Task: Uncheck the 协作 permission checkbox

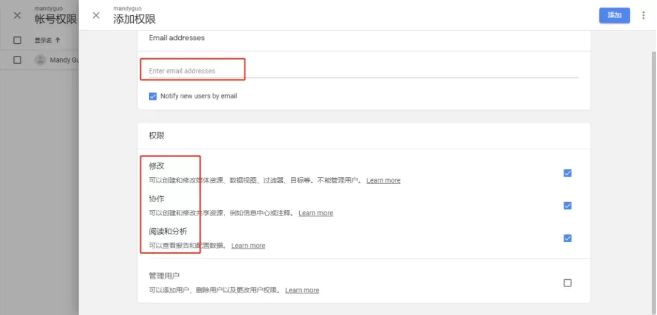Action: point(568,206)
